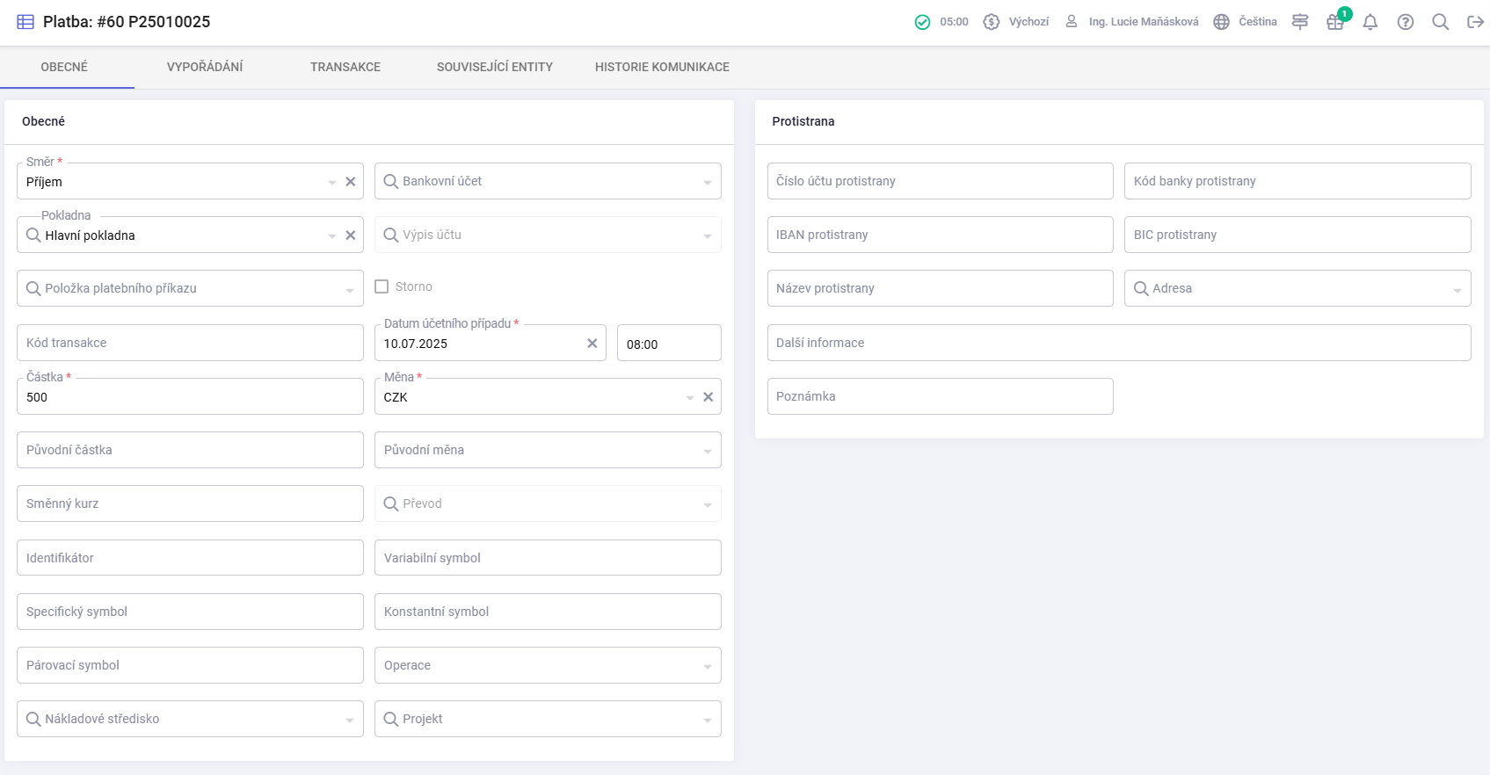Click Název protistrany input
Viewport: 1490px width, 775px height.
coord(940,288)
